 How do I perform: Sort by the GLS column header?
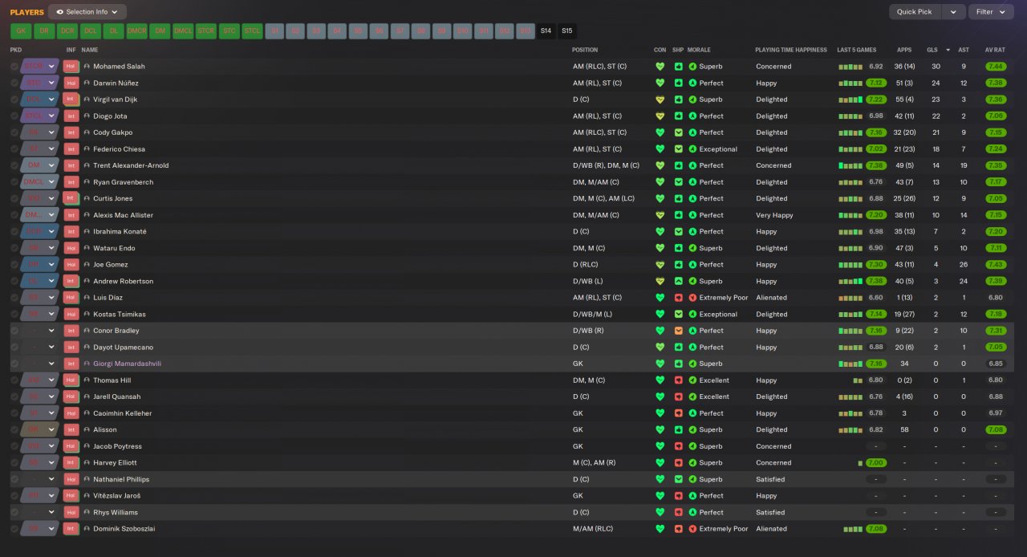coord(932,50)
